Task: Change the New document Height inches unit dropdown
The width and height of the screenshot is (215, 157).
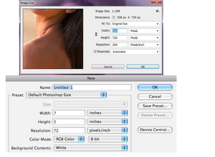Action: click(x=107, y=122)
